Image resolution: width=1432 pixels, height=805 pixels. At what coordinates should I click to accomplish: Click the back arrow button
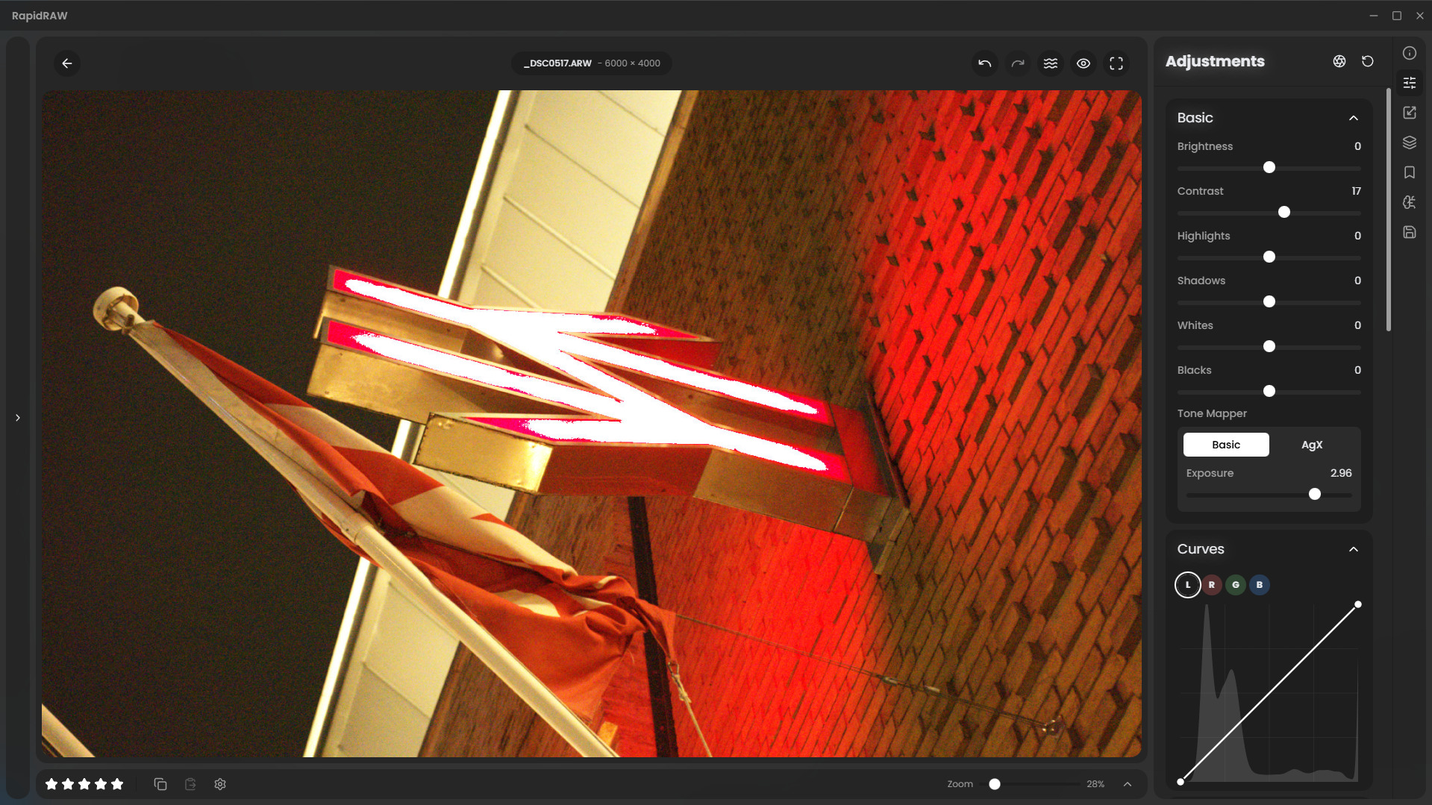67,63
